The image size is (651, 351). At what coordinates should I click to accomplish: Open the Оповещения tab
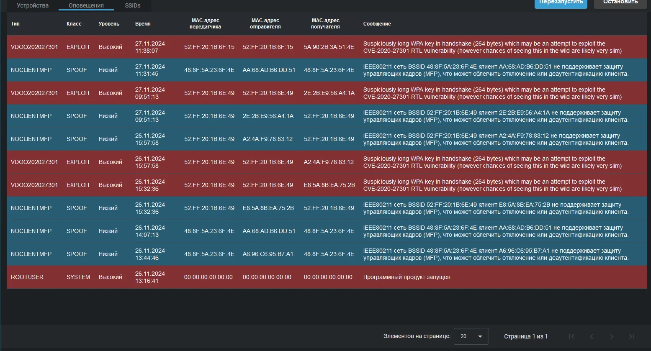tap(86, 5)
